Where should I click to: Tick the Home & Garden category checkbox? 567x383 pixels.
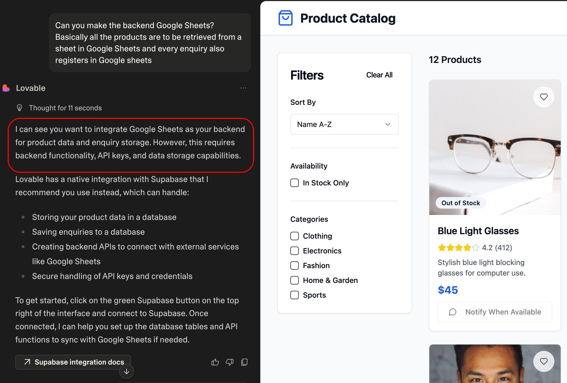(x=295, y=280)
